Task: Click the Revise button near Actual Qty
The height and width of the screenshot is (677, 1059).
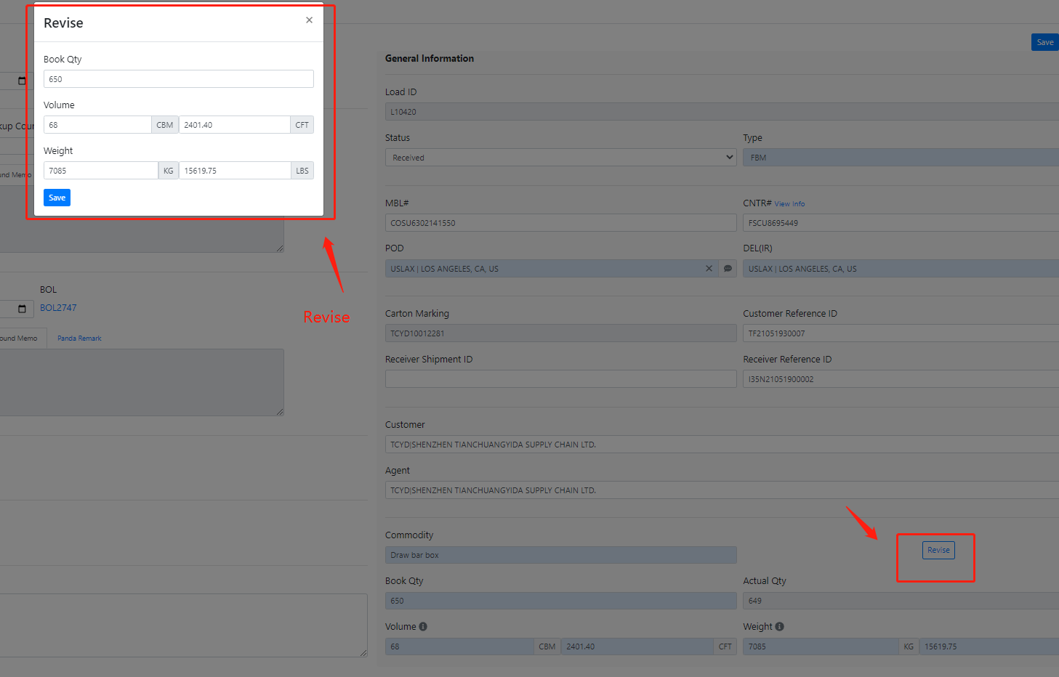Action: [x=938, y=550]
